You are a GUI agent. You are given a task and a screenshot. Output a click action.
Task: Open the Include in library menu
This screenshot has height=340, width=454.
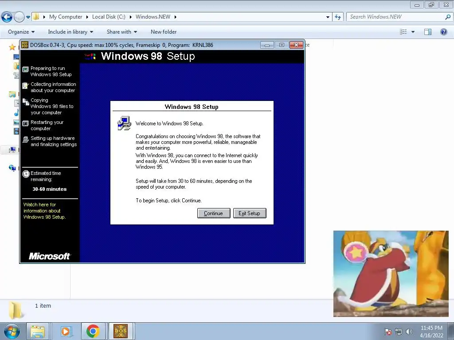pos(70,32)
